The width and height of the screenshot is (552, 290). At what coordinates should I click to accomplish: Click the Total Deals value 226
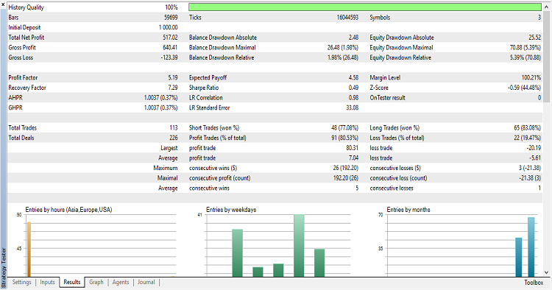[x=174, y=138]
